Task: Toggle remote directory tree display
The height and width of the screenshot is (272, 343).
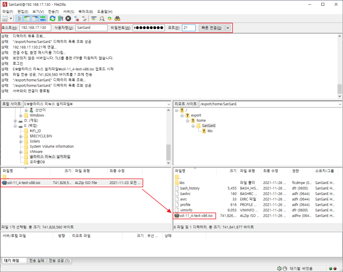Action: 35,19
